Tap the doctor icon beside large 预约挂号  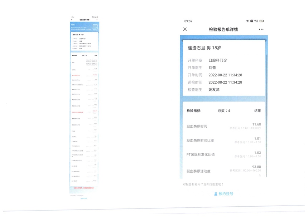point(216,194)
